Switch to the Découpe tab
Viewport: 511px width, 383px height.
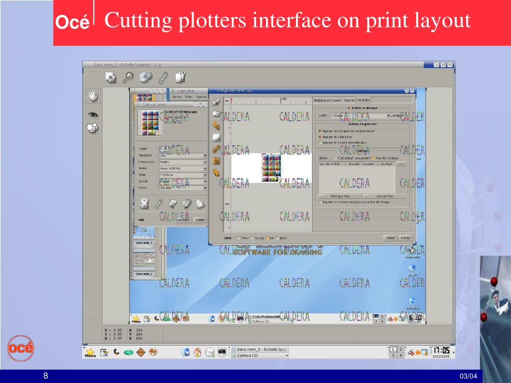coord(363,100)
